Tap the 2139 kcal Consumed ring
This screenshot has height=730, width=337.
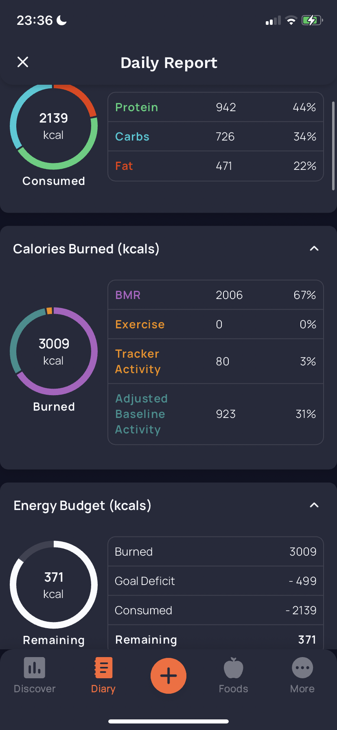tap(54, 126)
